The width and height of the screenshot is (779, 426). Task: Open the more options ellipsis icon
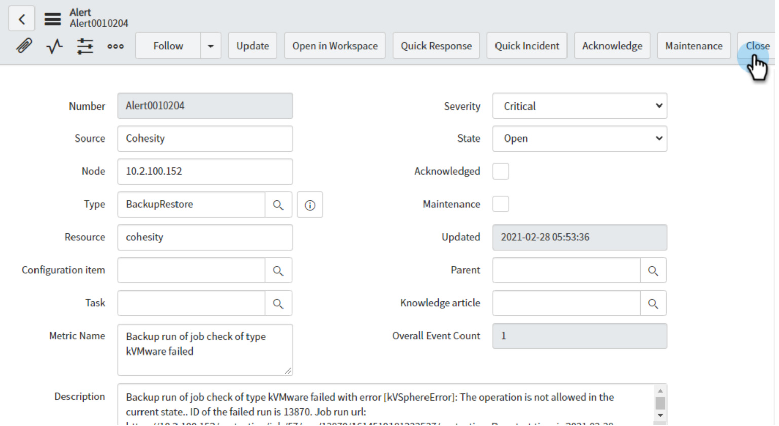116,46
